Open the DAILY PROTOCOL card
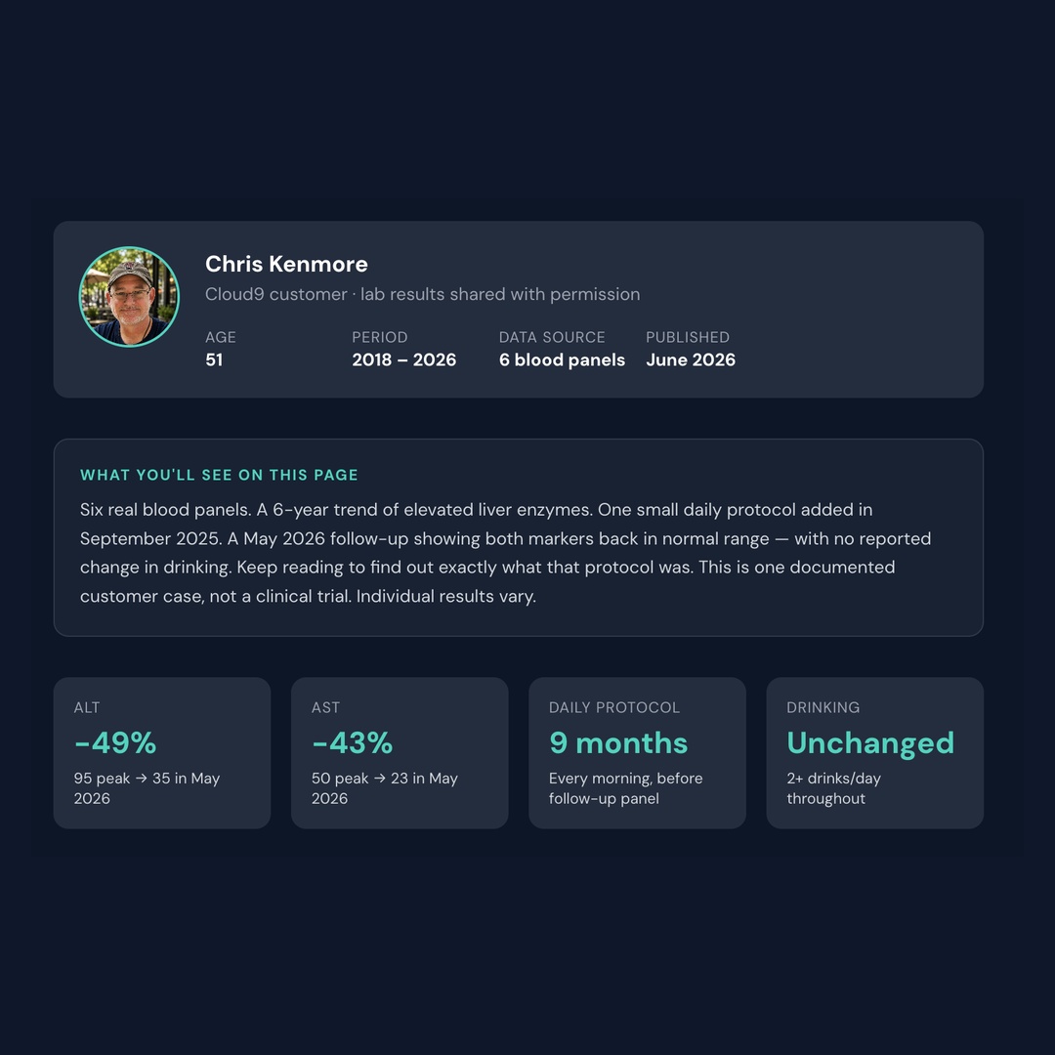 click(x=637, y=753)
